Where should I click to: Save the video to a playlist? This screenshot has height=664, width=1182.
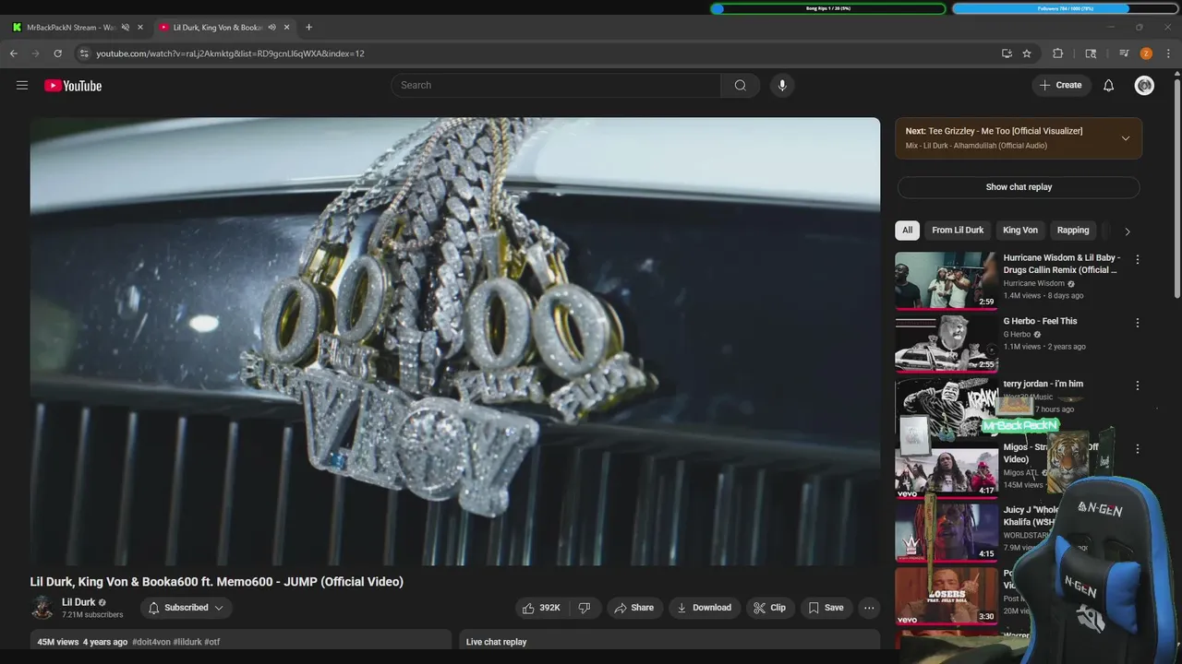tap(826, 608)
